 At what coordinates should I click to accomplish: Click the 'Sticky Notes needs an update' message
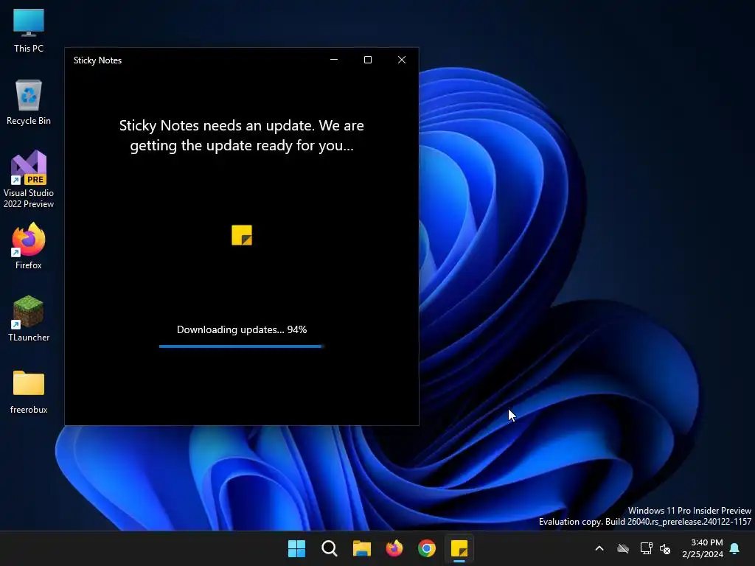pyautogui.click(x=242, y=136)
